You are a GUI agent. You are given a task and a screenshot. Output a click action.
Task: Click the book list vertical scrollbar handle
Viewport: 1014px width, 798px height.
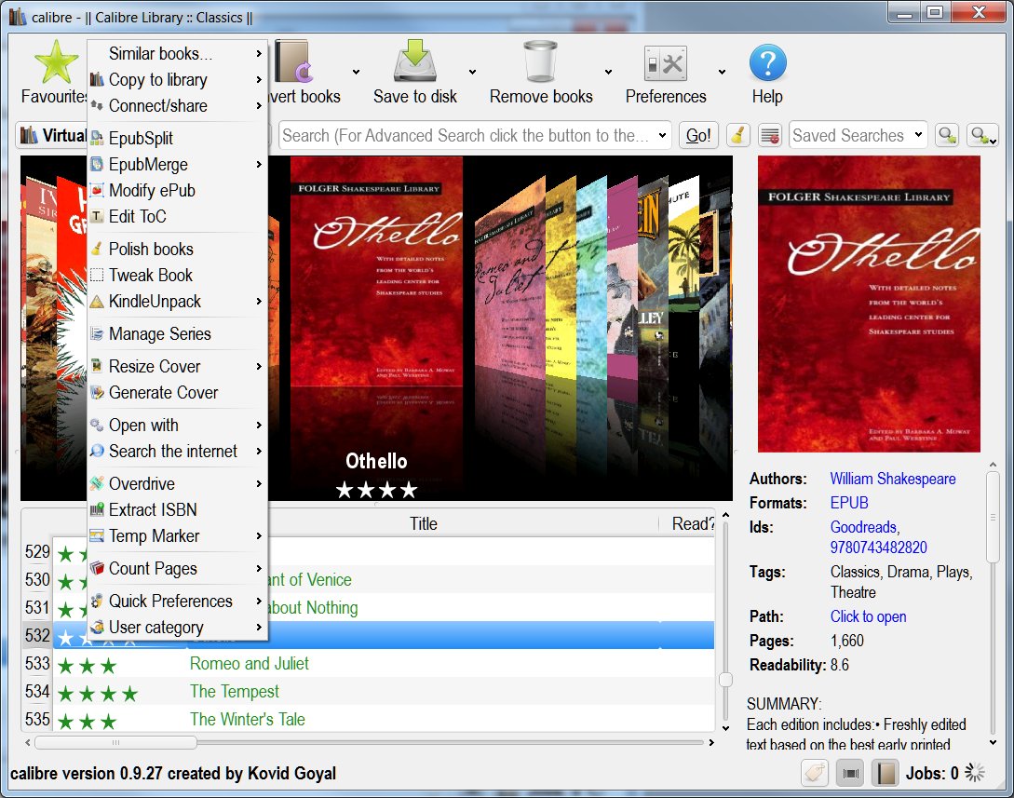pyautogui.click(x=725, y=679)
